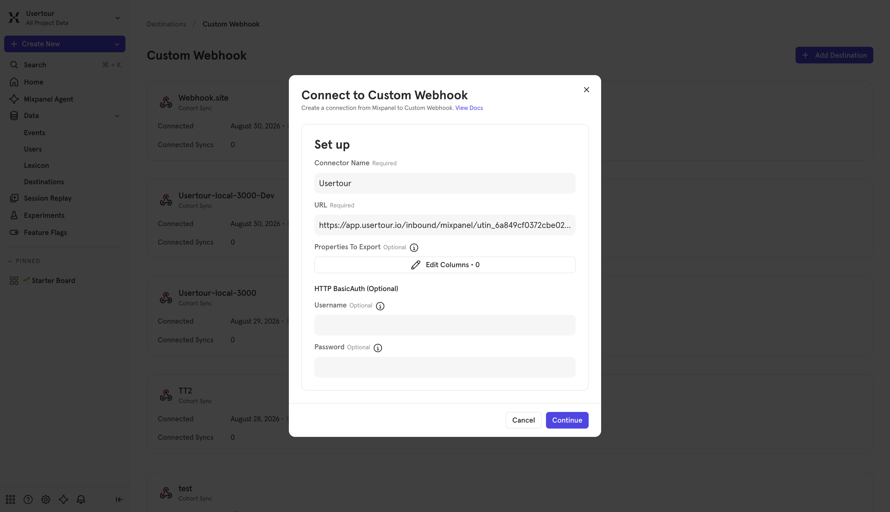
Task: Open the settings gear icon
Action: (46, 499)
